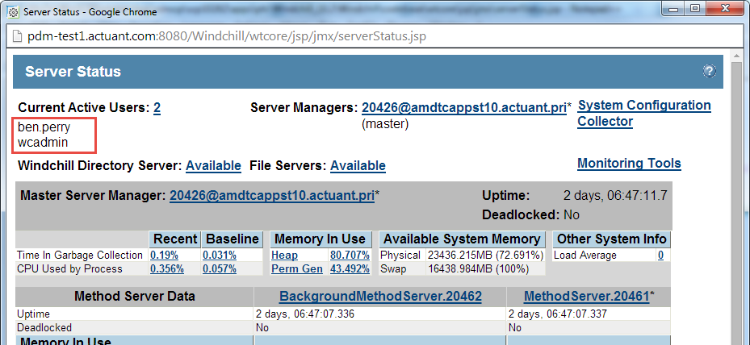Click Swap memory value 16438.984MB
The height and width of the screenshot is (345, 750).
[478, 269]
